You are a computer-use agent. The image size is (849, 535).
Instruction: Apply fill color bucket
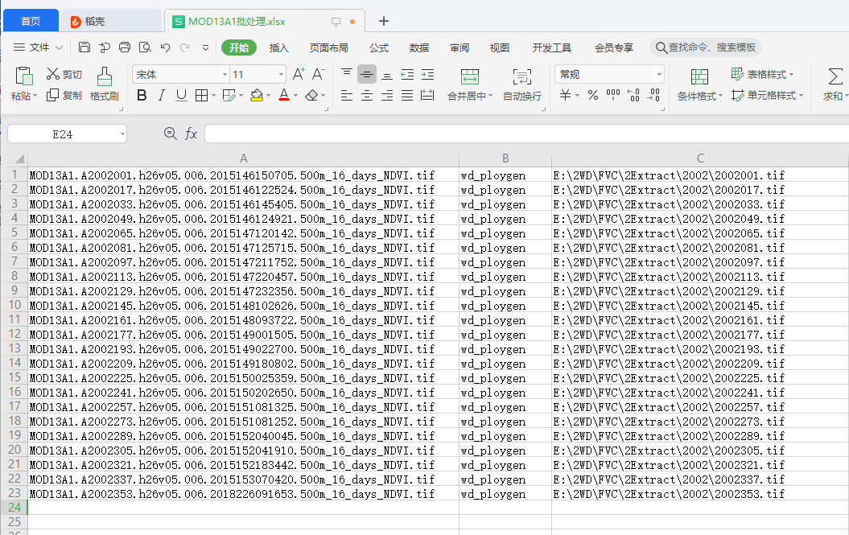[x=257, y=96]
